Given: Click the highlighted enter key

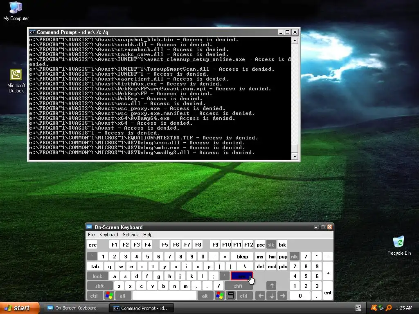Looking at the screenshot, I should [241, 276].
